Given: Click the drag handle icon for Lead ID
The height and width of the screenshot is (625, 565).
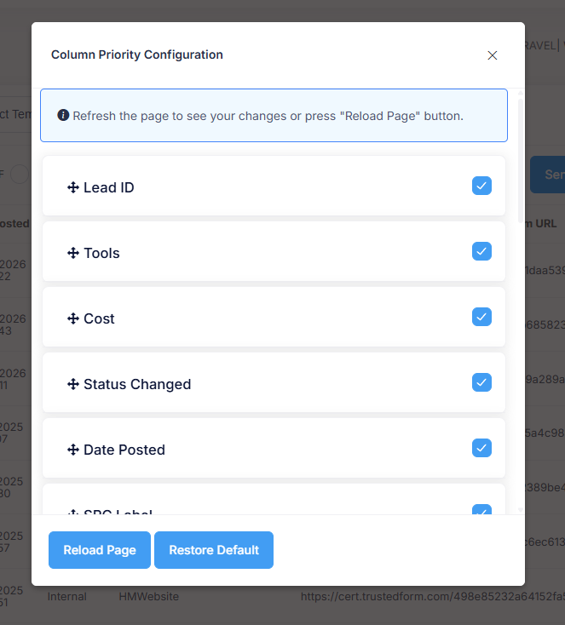Looking at the screenshot, I should [x=72, y=187].
